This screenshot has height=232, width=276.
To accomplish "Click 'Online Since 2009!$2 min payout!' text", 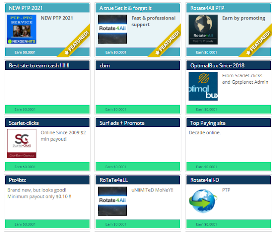I will pyautogui.click(x=63, y=136).
